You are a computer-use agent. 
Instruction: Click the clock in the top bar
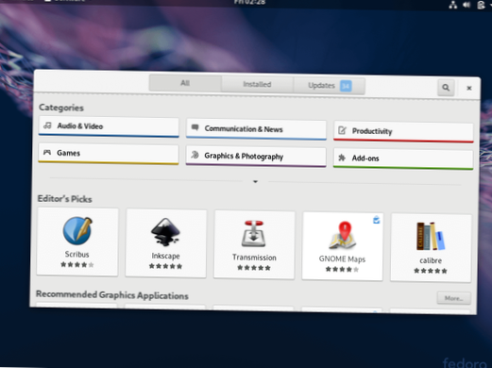249,3
